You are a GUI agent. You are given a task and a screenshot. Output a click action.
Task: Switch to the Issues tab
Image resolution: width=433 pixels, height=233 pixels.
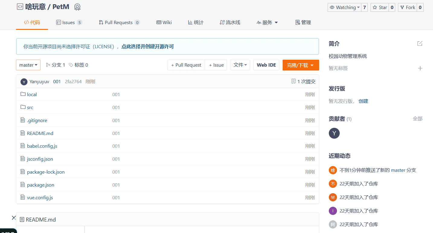69,23
